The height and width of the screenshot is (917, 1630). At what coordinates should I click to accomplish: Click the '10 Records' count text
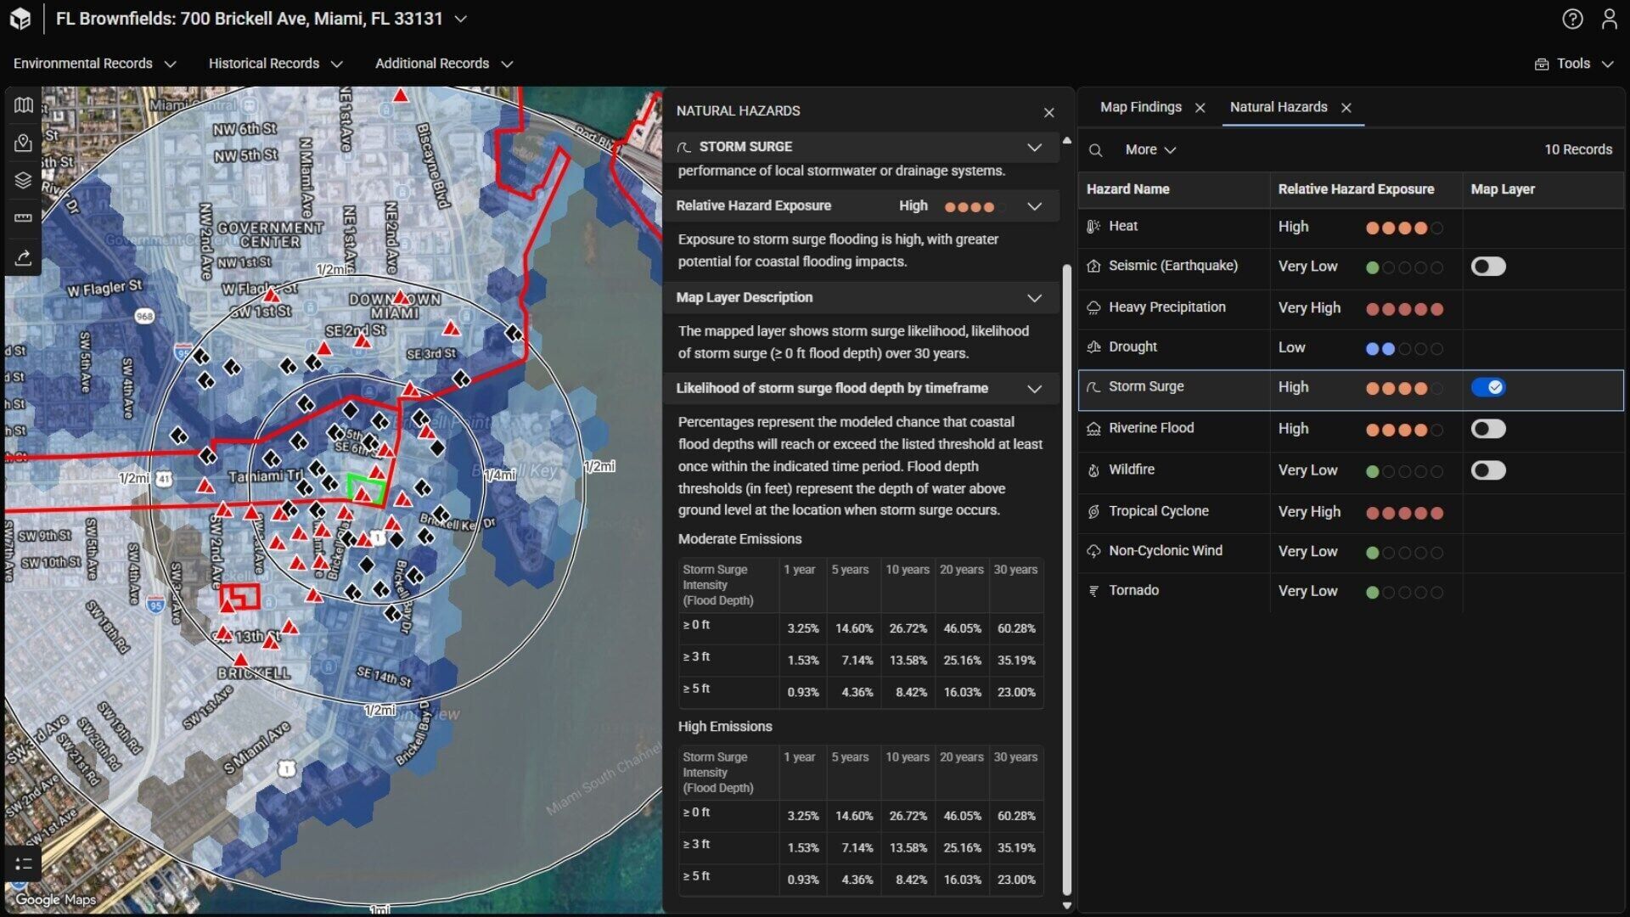tap(1577, 149)
